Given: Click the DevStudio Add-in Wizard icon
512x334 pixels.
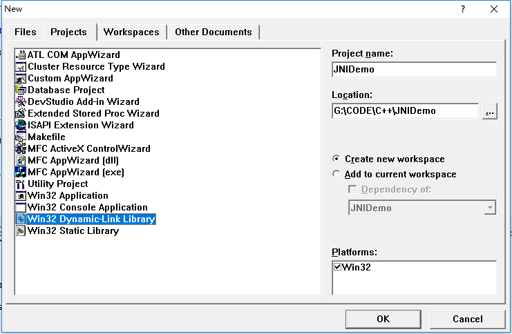Looking at the screenshot, I should pyautogui.click(x=21, y=101).
